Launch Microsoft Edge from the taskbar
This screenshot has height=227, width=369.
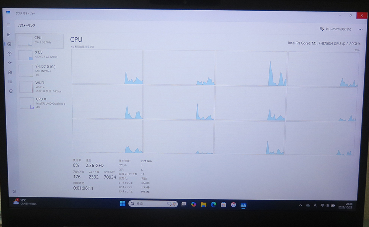(213, 204)
